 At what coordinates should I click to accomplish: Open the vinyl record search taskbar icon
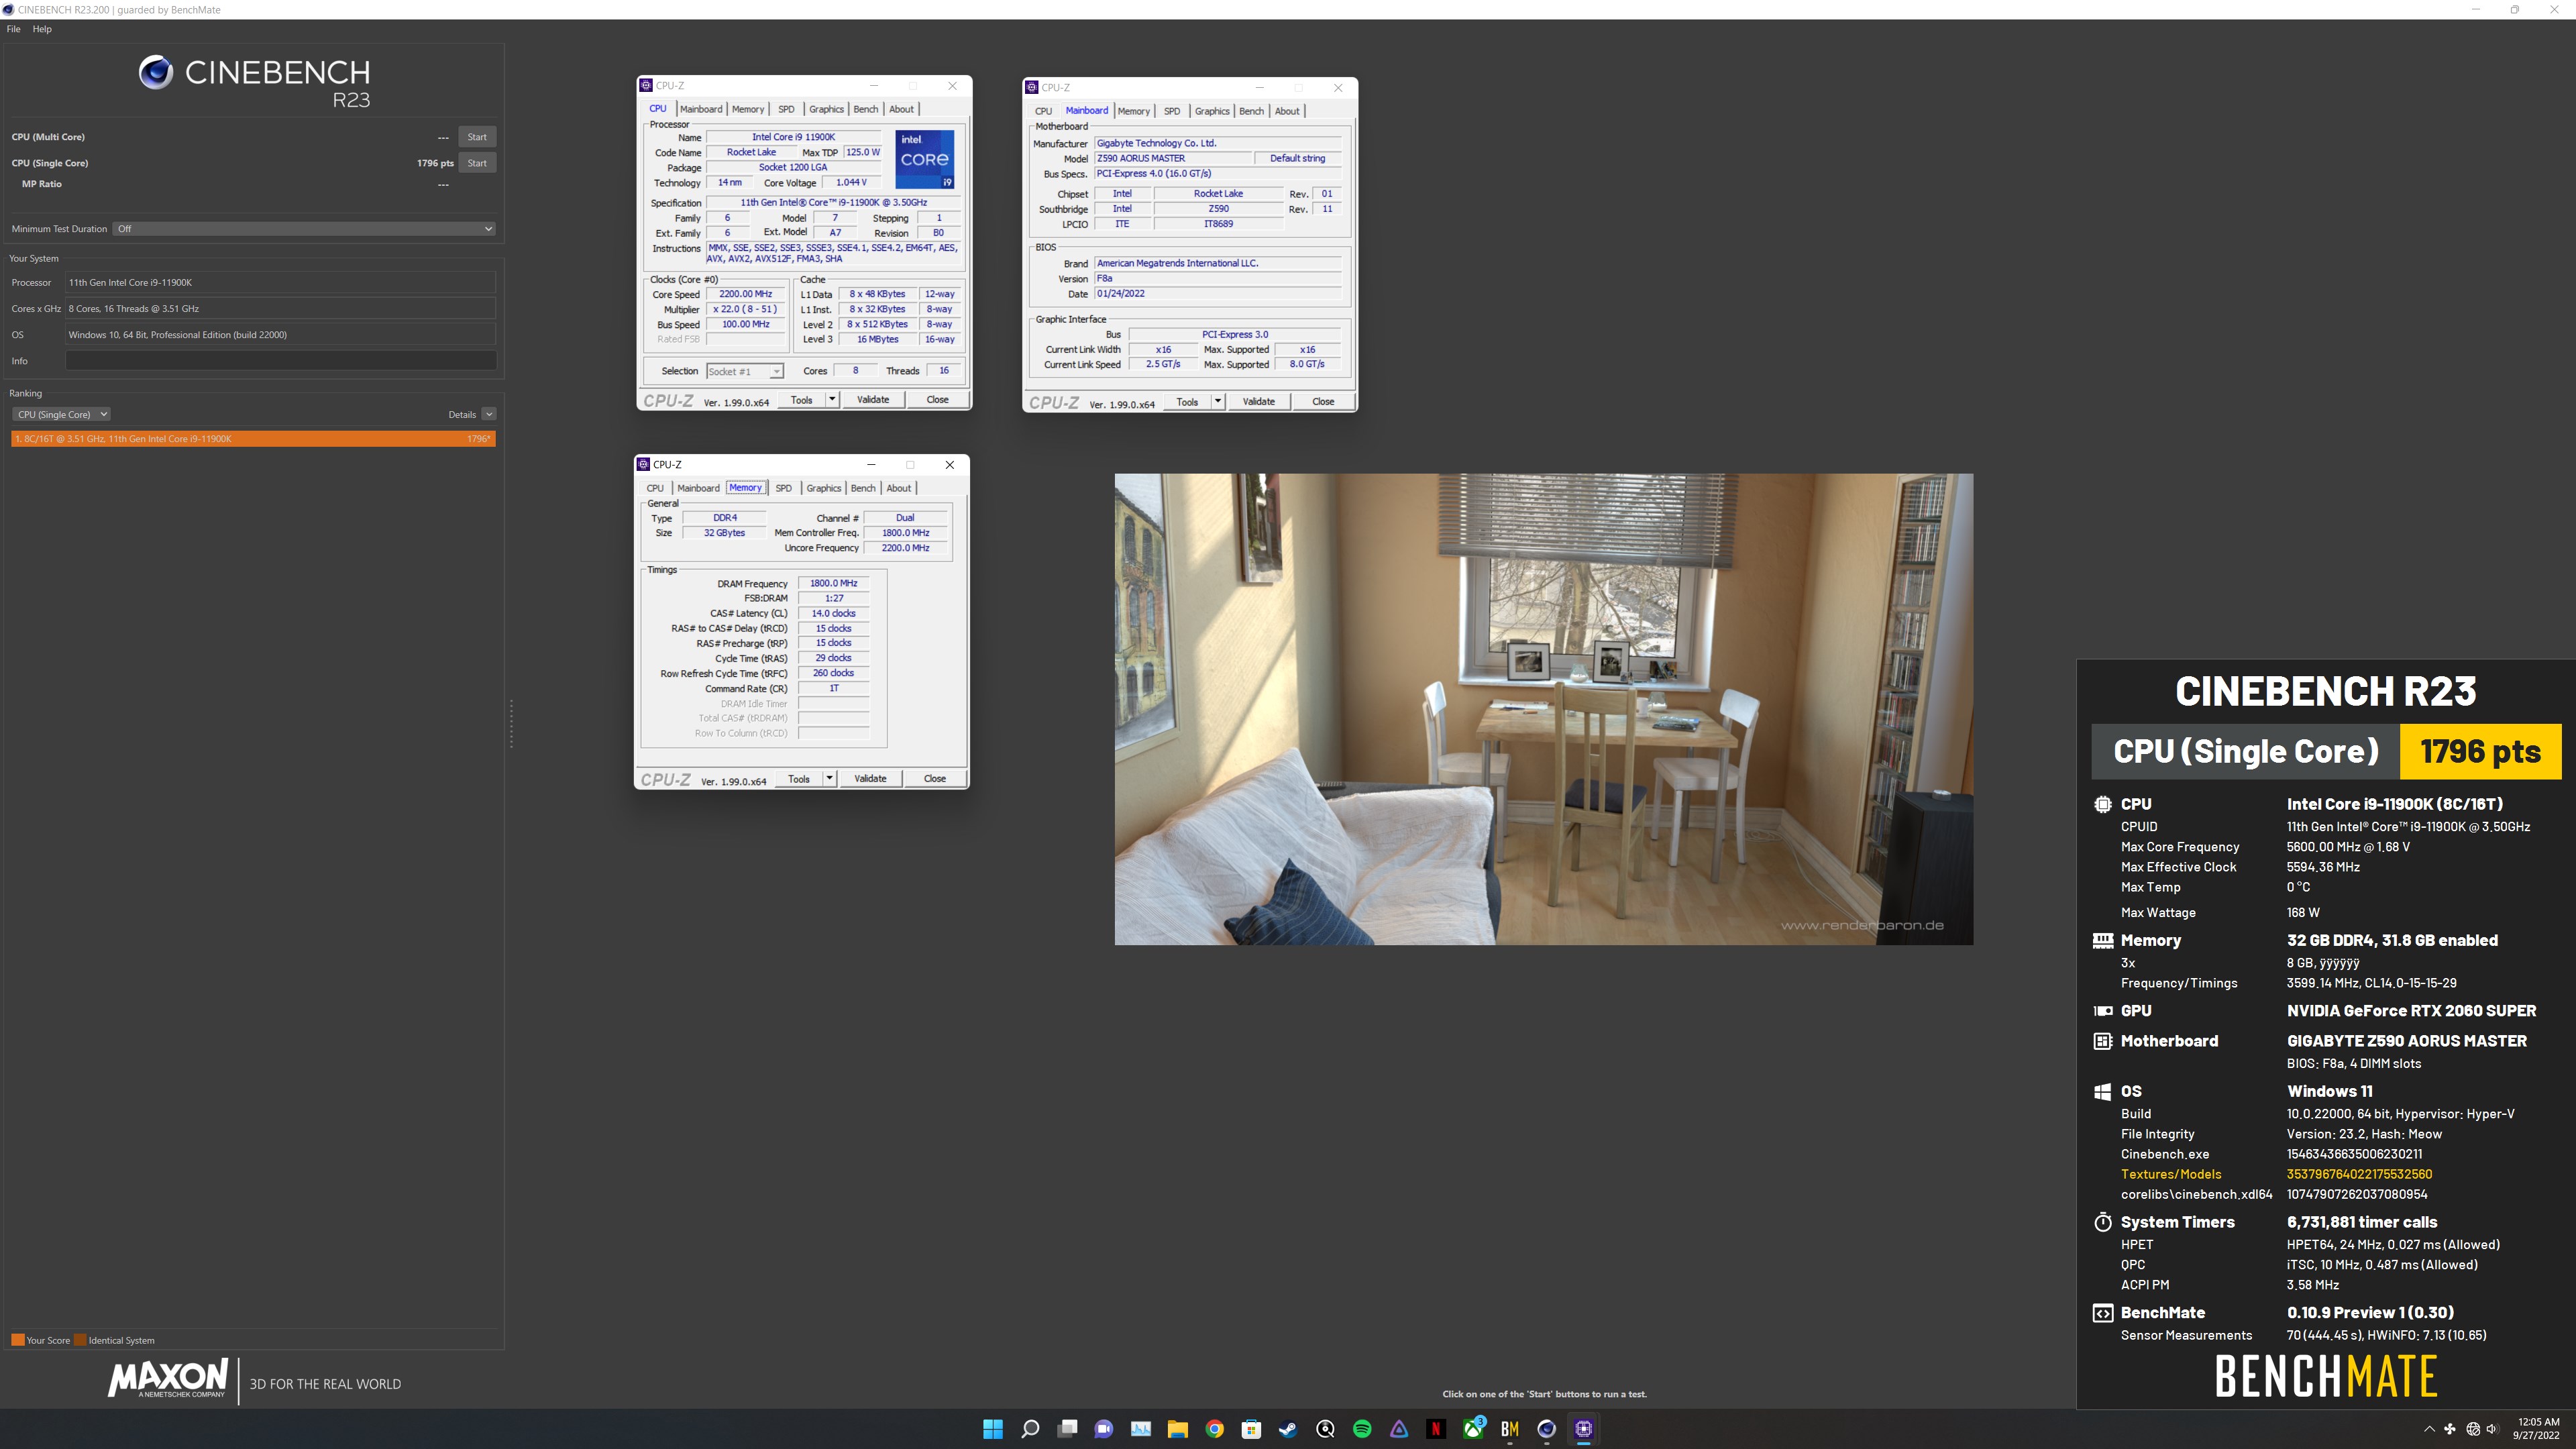tap(1325, 1429)
